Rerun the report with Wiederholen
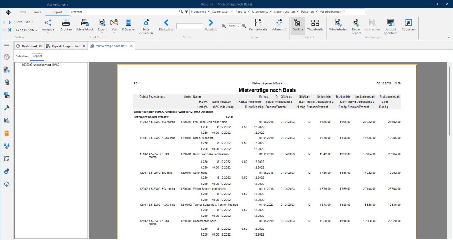 tap(338, 25)
